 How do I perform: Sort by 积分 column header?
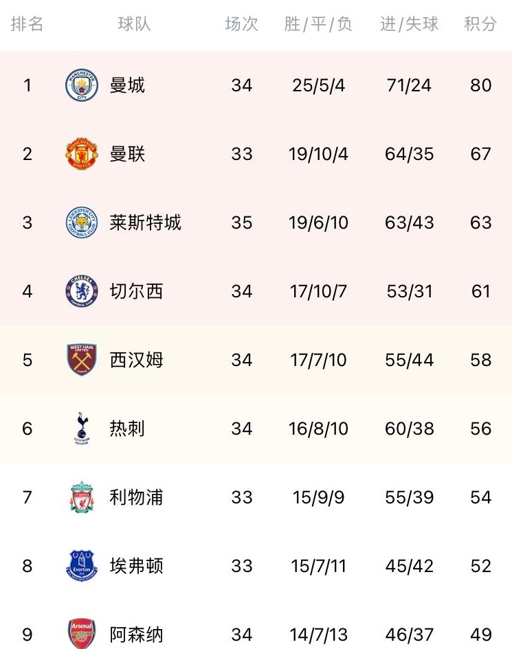click(480, 24)
